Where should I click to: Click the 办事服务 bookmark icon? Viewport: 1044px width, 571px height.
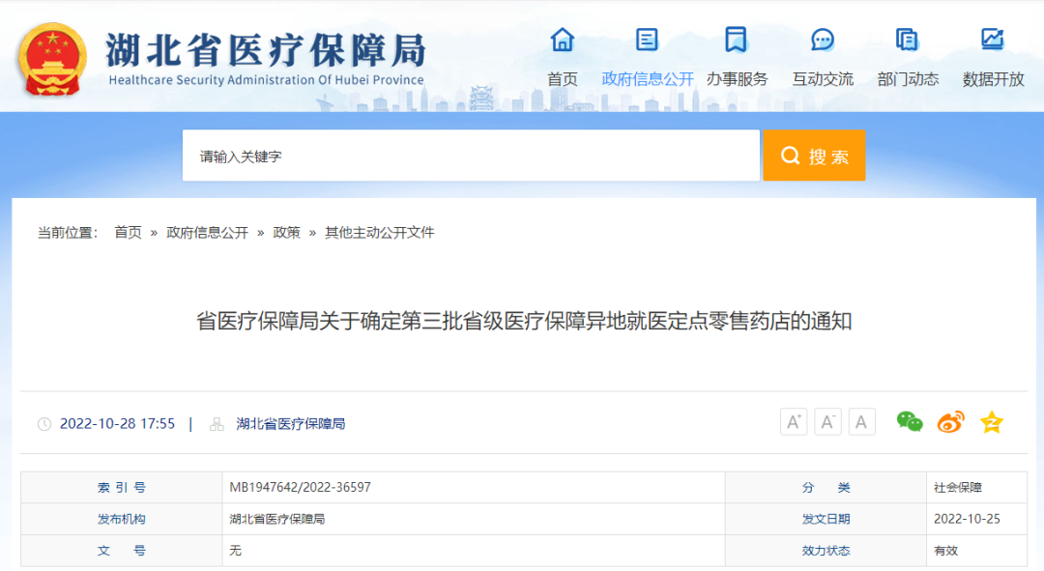click(736, 40)
